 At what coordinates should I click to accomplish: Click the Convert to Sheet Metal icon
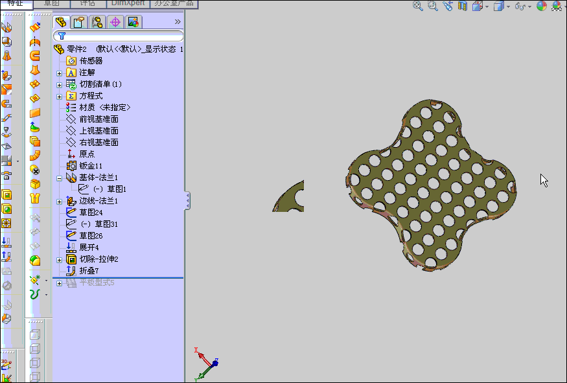tap(6, 41)
